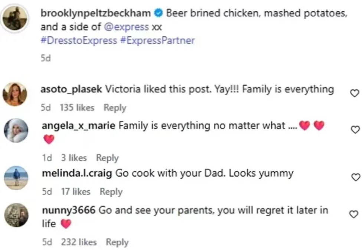
Task: Open angela_x_marie's profile photo
Action: tap(16, 131)
